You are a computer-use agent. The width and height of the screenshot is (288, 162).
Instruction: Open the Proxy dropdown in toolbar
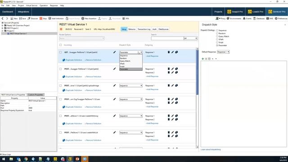point(220,18)
